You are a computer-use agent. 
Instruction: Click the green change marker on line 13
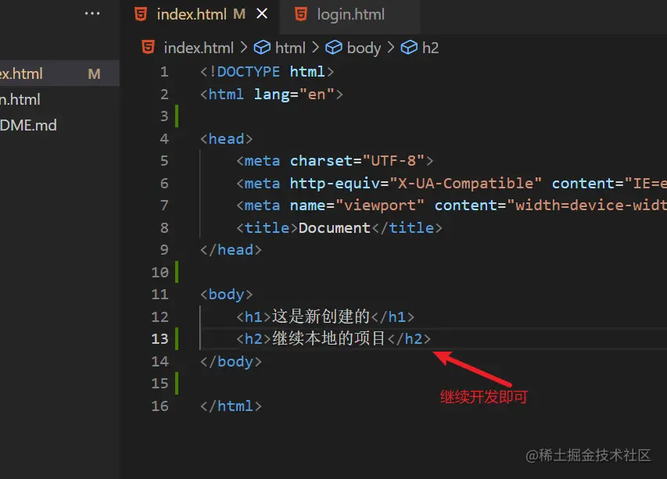pyautogui.click(x=177, y=339)
